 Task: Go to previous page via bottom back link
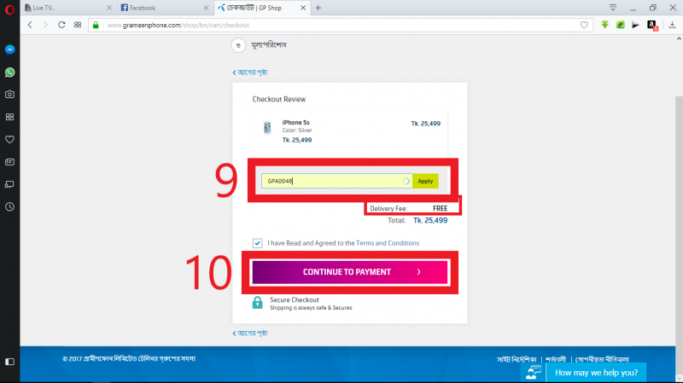pyautogui.click(x=250, y=334)
